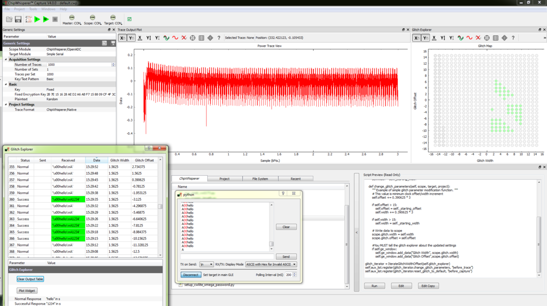Click crosshair icon in Trace Output toolbar
The height and width of the screenshot is (306, 547).
coord(192,38)
